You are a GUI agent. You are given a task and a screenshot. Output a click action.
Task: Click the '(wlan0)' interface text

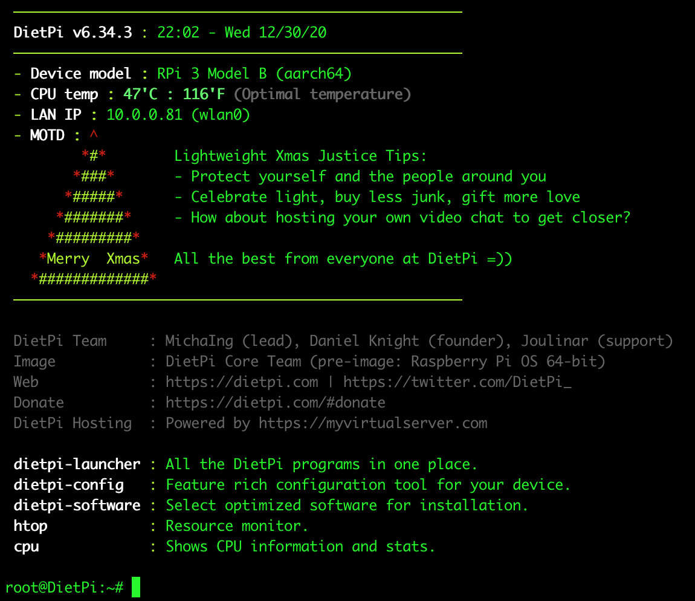click(x=221, y=115)
